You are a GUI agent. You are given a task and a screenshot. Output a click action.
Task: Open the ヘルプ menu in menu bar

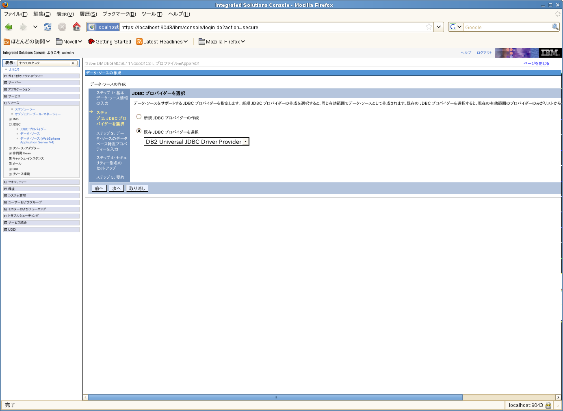(179, 14)
